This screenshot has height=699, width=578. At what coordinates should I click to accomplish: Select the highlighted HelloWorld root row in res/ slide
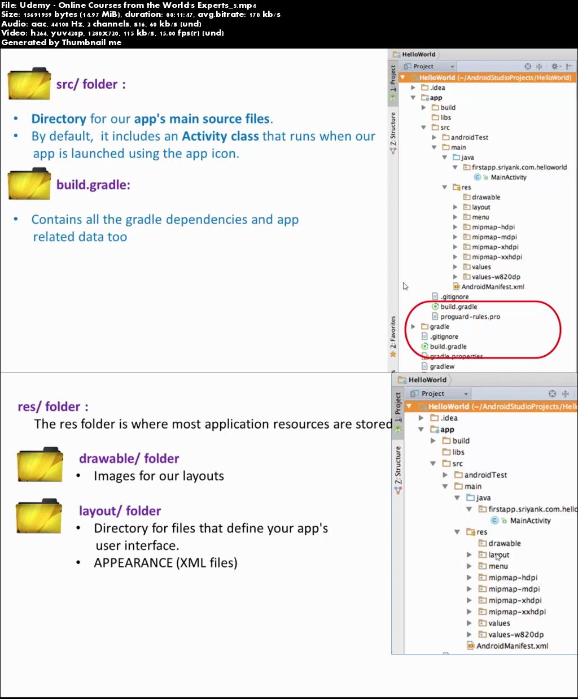492,407
